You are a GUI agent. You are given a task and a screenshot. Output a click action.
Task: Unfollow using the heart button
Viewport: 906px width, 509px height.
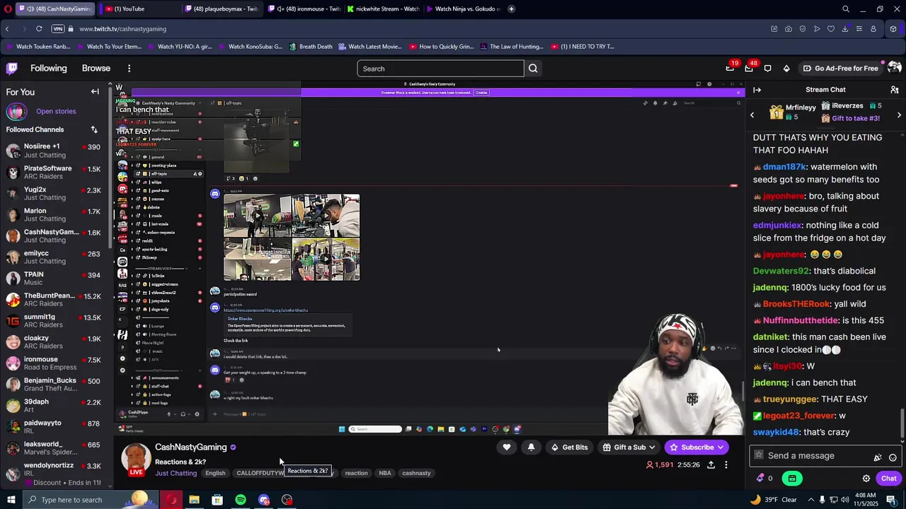507,447
